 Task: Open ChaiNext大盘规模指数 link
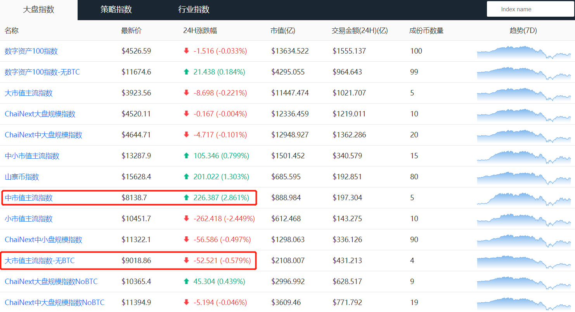coord(40,114)
